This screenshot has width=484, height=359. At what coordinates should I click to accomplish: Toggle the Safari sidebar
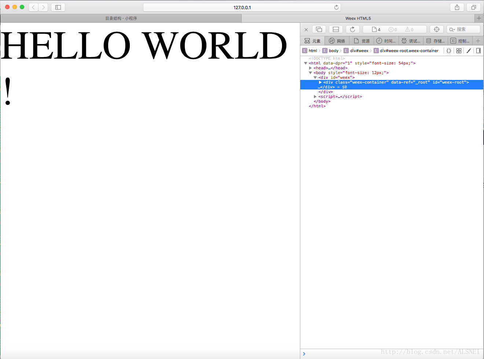[x=58, y=7]
